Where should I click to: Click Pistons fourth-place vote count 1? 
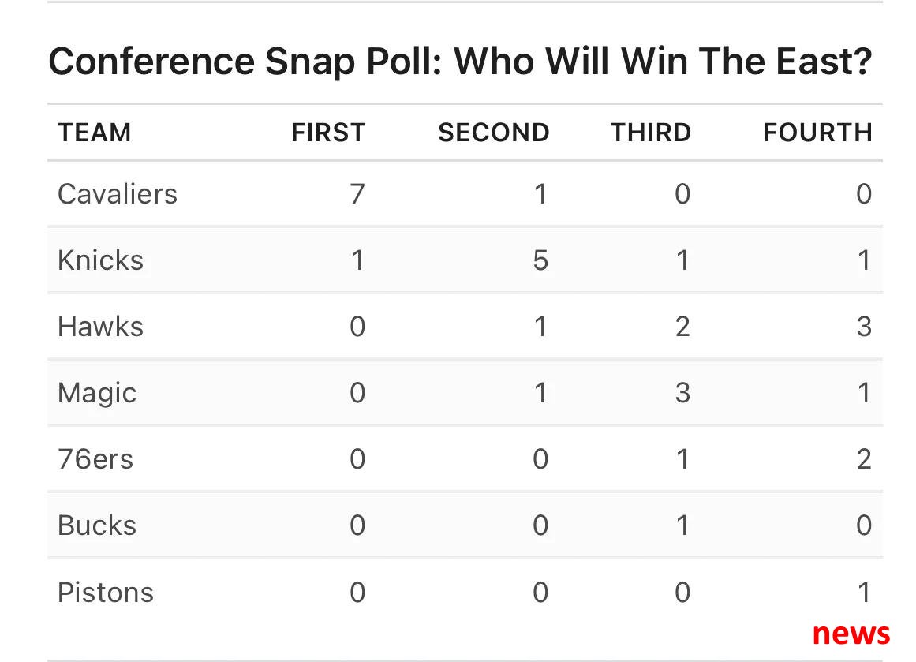tap(865, 593)
